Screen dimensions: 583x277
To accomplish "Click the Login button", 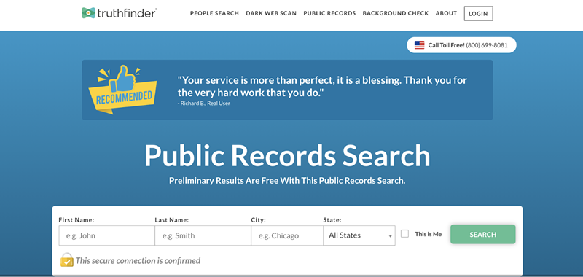I will 478,13.
